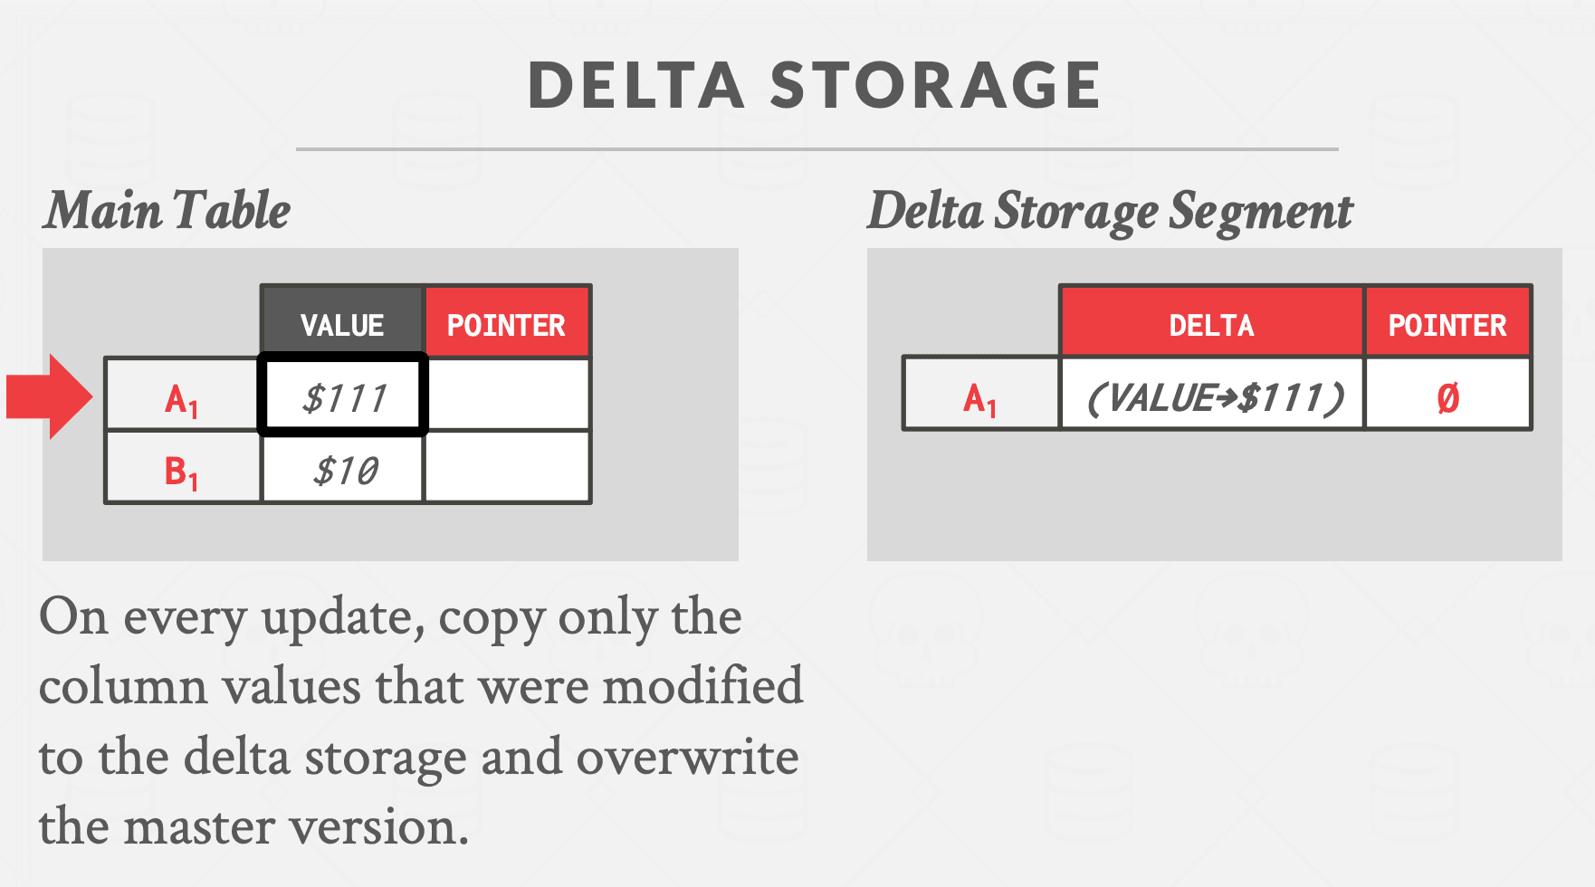Click the (VALUE→$111) delta cell
This screenshot has height=887, width=1595.
coord(1213,396)
